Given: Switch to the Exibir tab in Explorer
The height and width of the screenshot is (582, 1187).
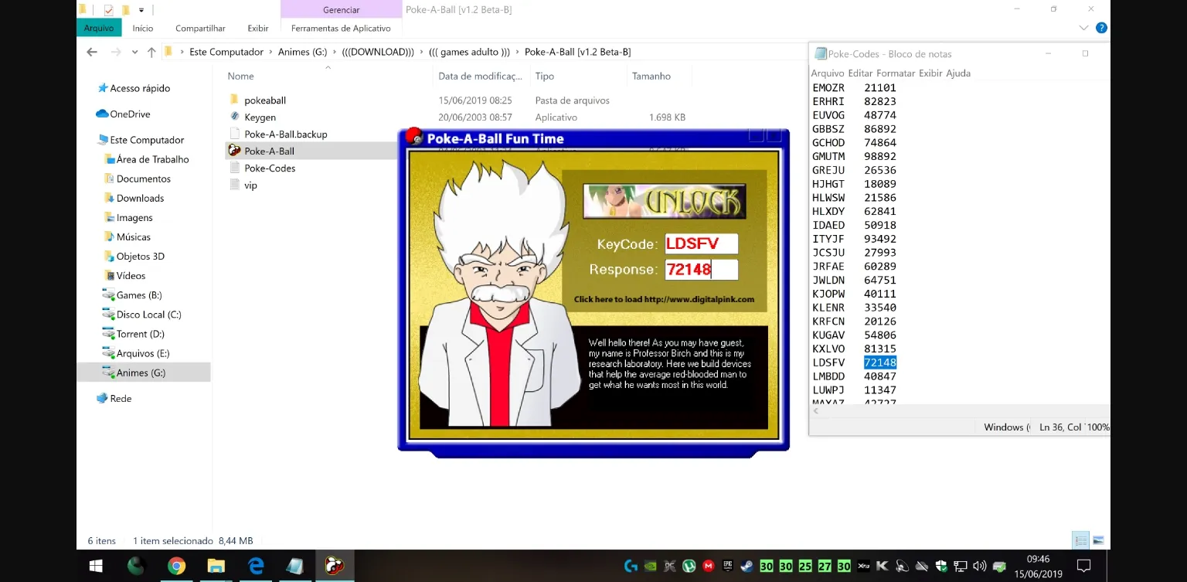Looking at the screenshot, I should tap(257, 28).
